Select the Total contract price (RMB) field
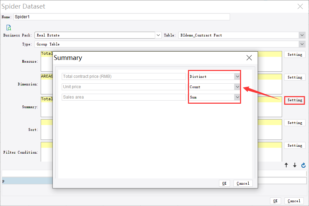This screenshot has width=309, height=206. click(x=123, y=76)
